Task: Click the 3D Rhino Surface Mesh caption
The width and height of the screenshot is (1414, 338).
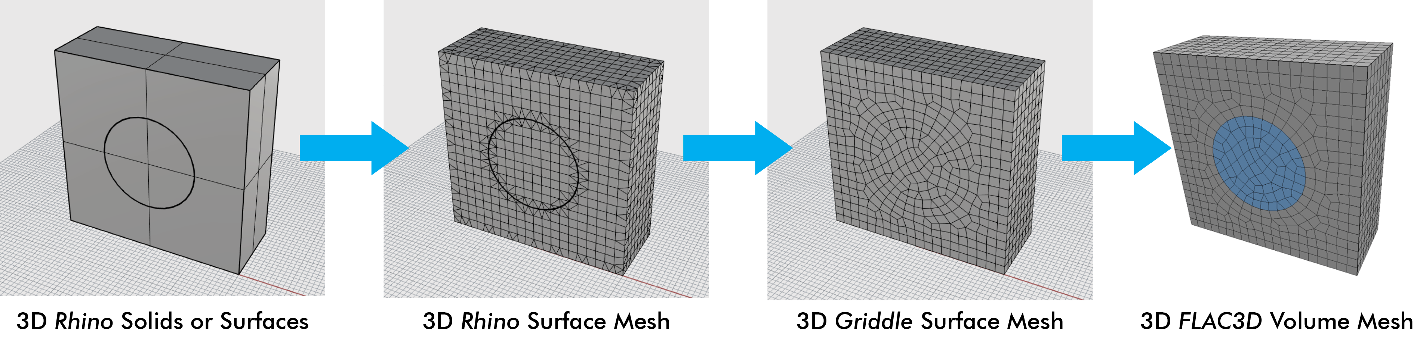Action: coord(546,321)
